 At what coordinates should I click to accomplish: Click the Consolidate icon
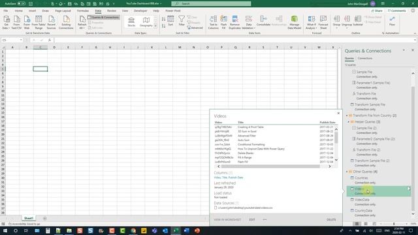click(x=263, y=21)
